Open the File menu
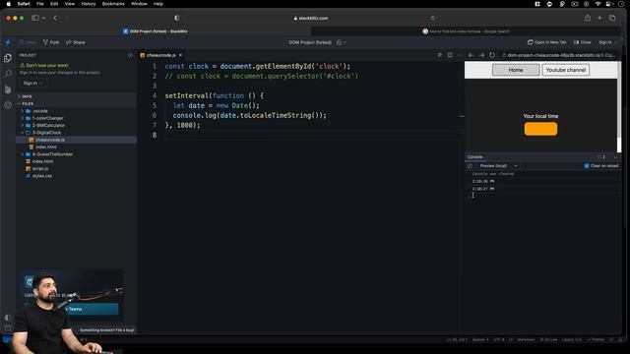630x354 pixels. point(40,4)
